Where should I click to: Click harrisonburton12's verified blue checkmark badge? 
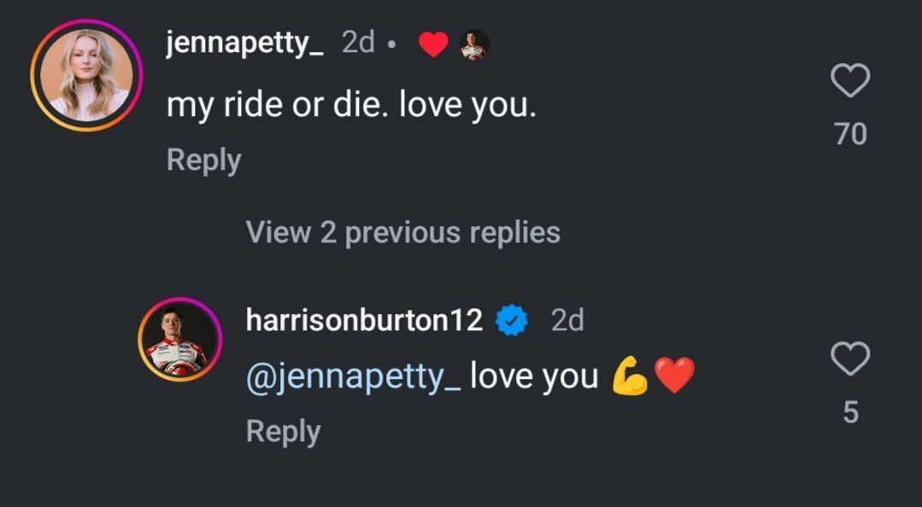(x=510, y=318)
